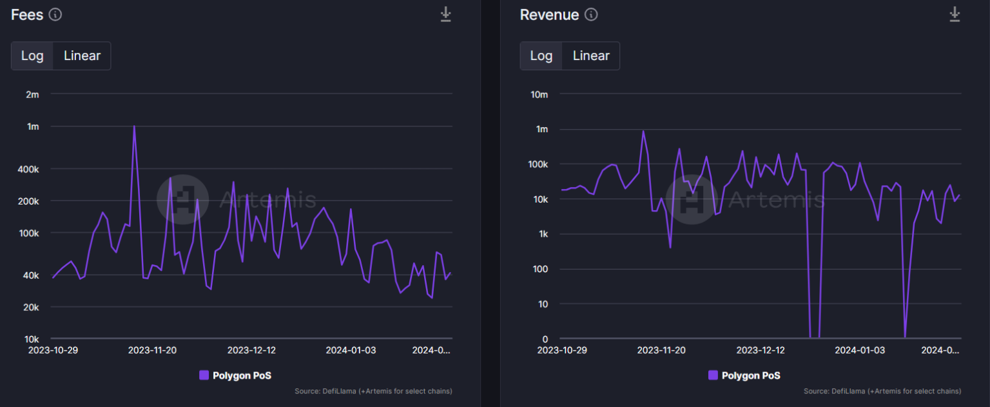This screenshot has height=407, width=990.
Task: Click Artemis watermark logo in Revenue chart
Action: 692,199
